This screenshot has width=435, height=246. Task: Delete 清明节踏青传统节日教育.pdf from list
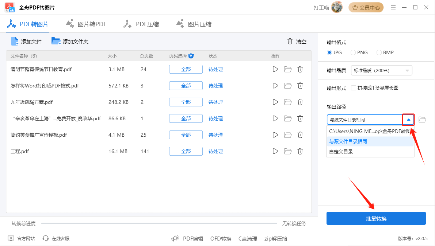[x=300, y=69]
